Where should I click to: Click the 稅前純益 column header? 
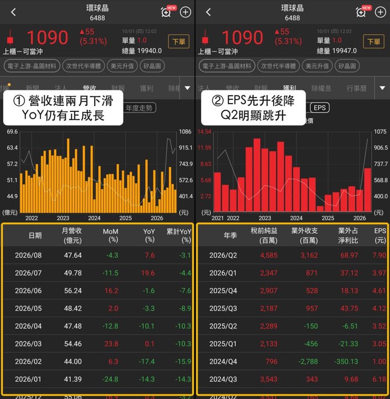pos(264,235)
